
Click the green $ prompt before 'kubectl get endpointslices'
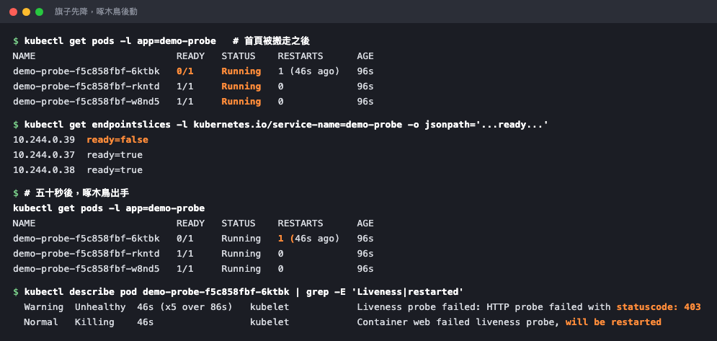16,125
